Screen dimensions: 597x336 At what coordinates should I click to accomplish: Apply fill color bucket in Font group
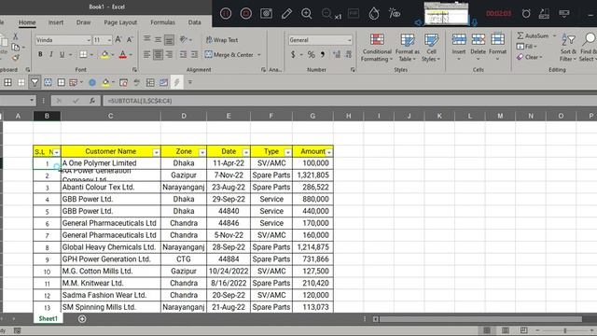(104, 54)
